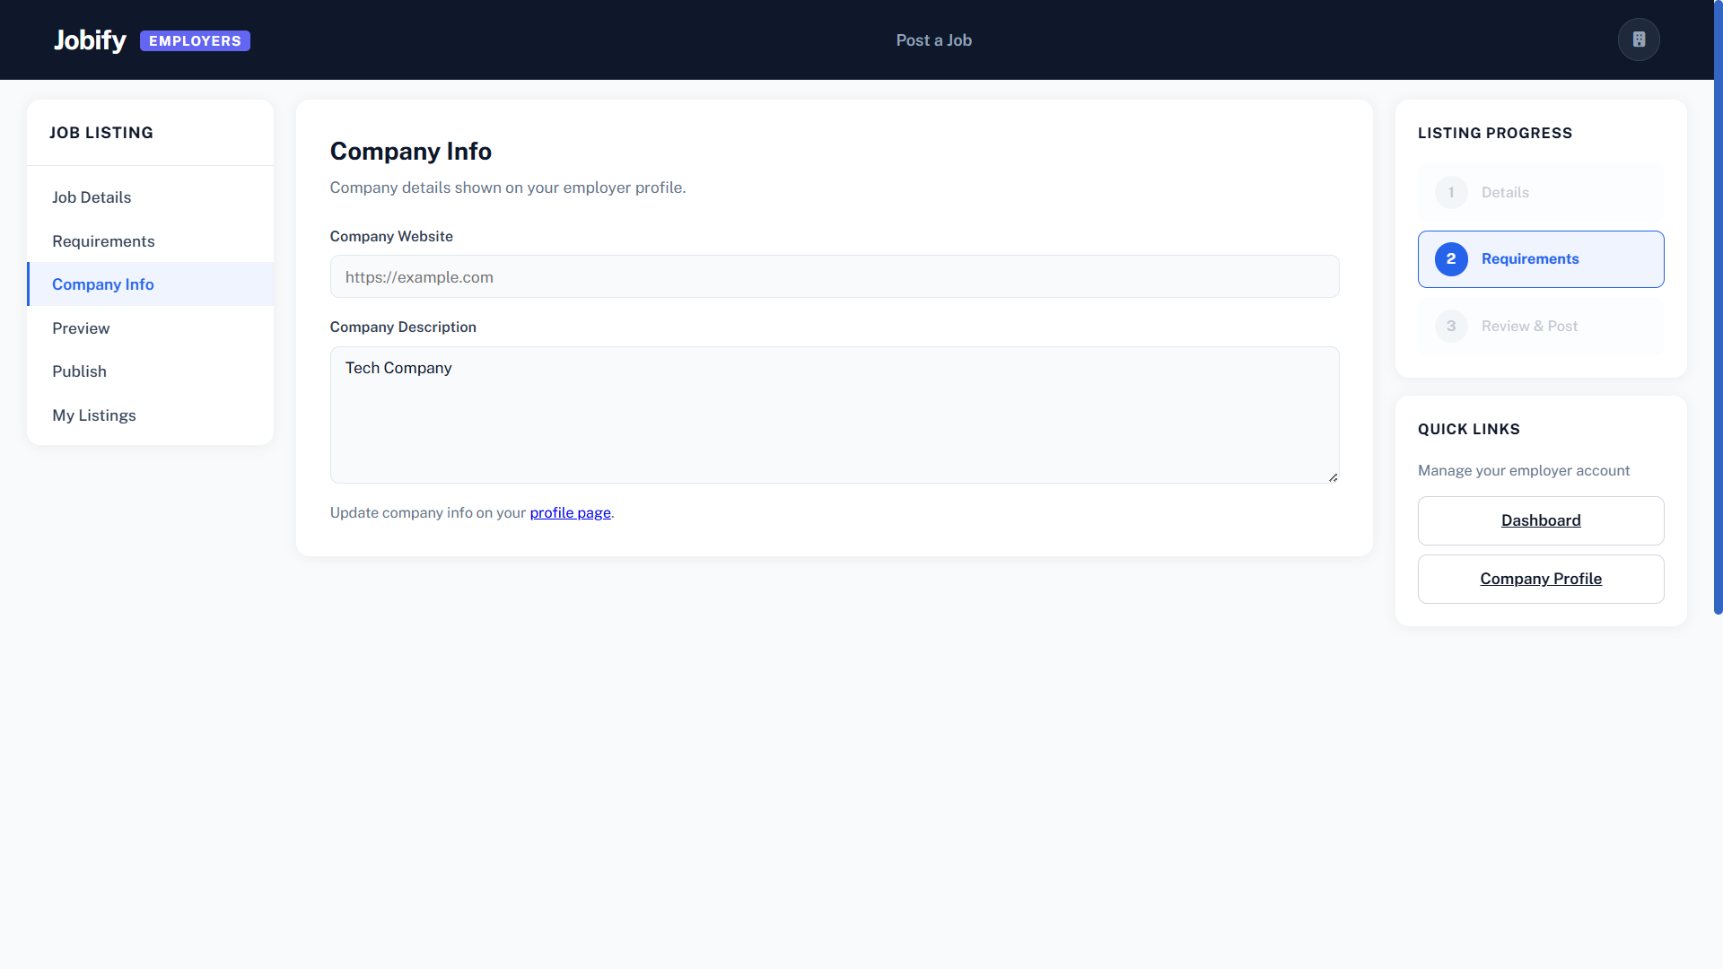Open the Requirements sidebar item

151,240
